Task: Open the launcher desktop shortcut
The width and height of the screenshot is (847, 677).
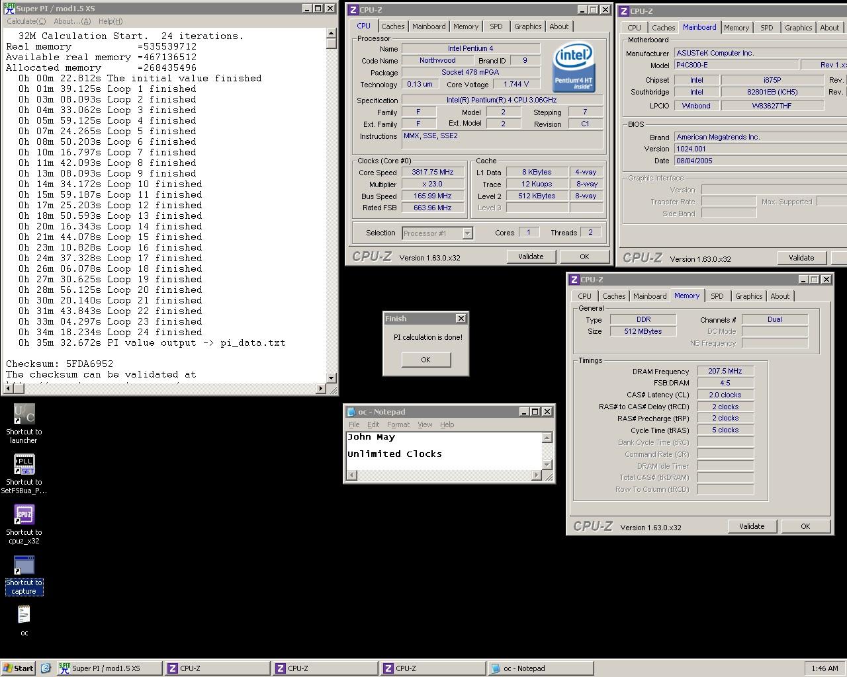Action: tap(24, 422)
